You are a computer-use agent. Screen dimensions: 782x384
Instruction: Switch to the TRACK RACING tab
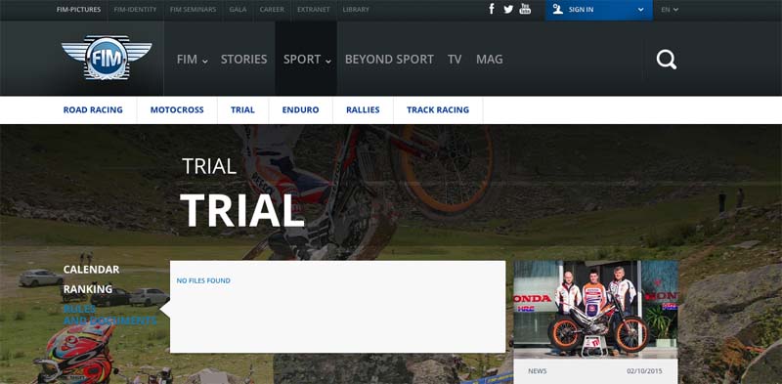point(438,110)
